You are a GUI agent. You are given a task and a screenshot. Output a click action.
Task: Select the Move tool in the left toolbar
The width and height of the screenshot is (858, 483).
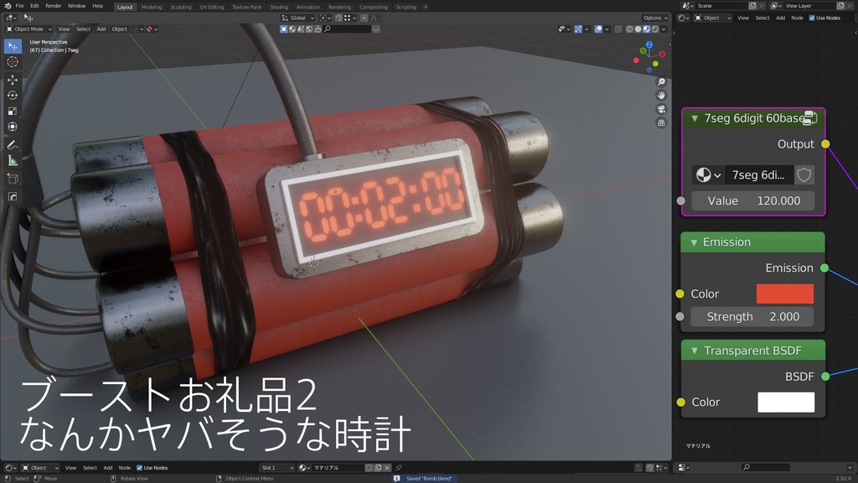12,81
